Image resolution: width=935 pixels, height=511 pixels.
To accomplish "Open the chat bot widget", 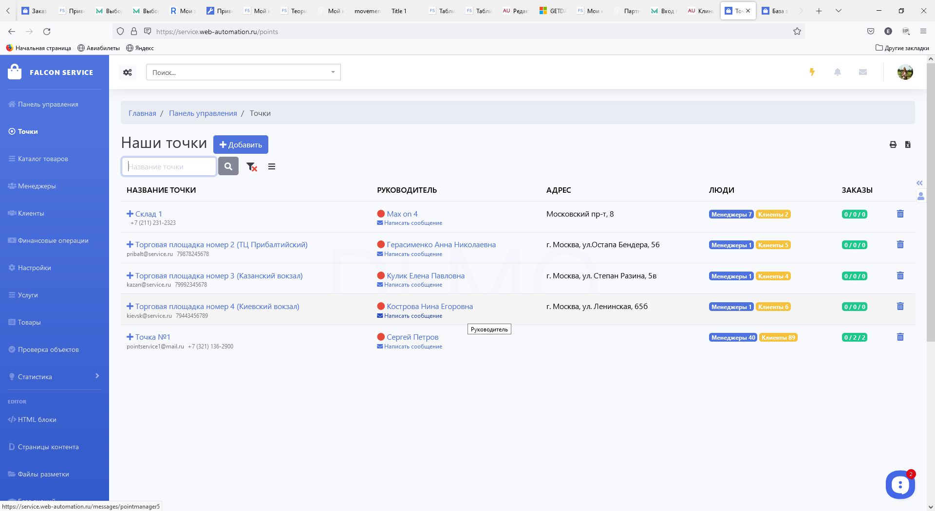I will (900, 484).
